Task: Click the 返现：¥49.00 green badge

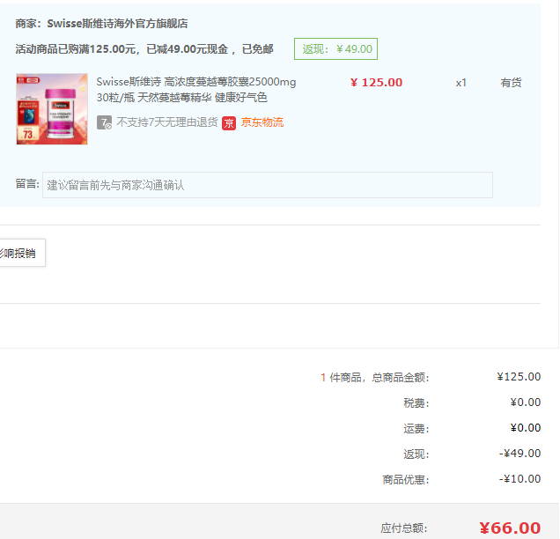Action: (335, 49)
